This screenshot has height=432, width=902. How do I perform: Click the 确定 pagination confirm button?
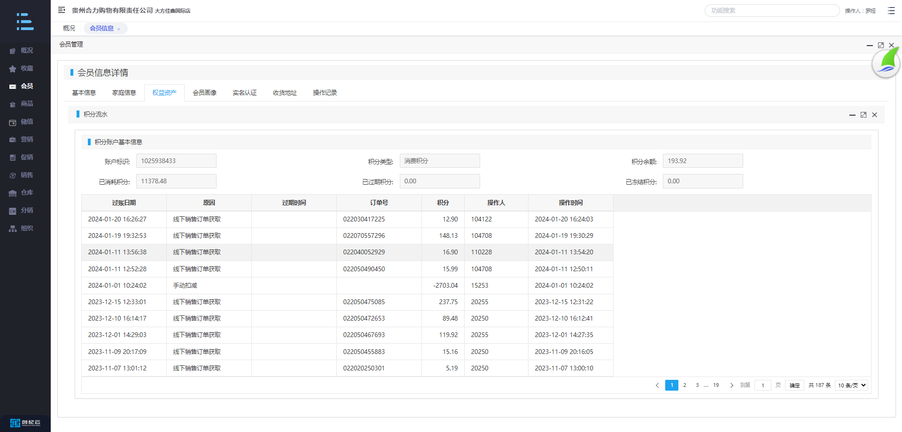coord(794,385)
